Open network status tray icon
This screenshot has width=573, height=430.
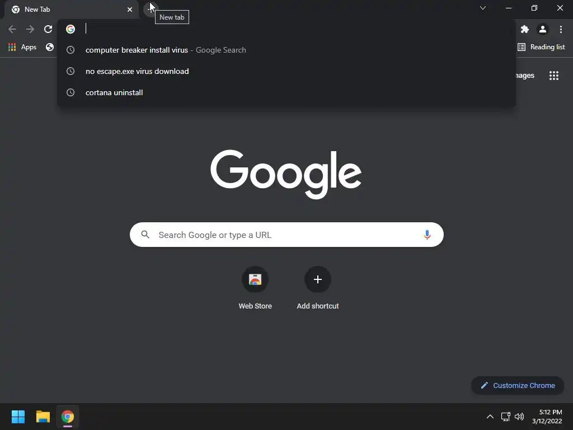tap(506, 417)
